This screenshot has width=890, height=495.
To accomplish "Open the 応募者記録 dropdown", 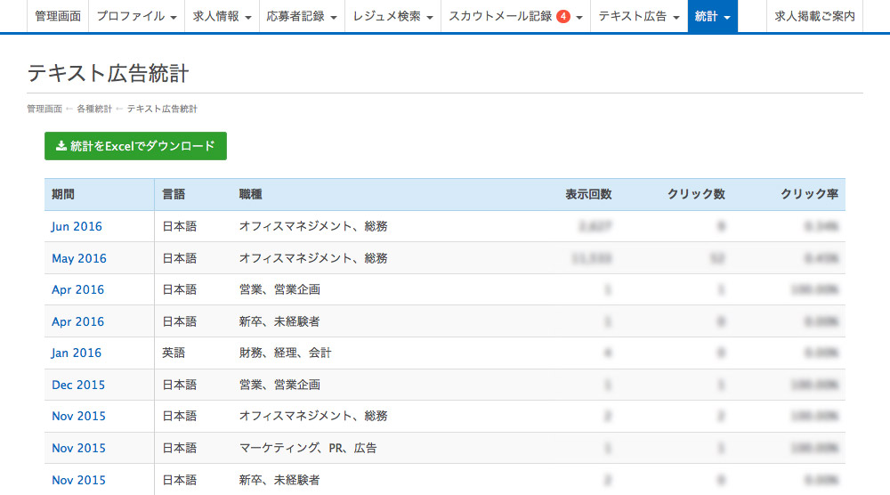I will click(302, 16).
